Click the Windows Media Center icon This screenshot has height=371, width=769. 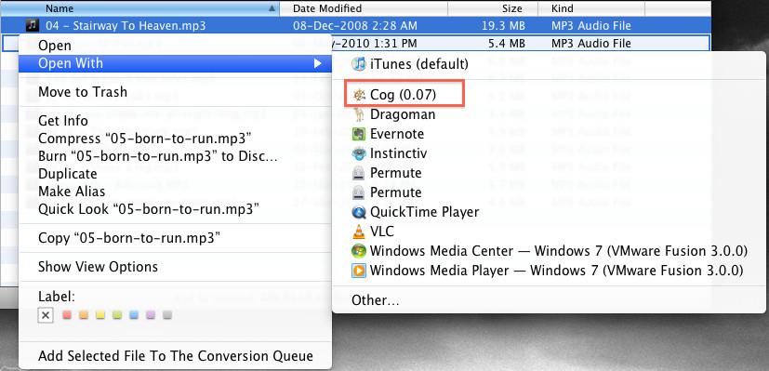pos(359,251)
